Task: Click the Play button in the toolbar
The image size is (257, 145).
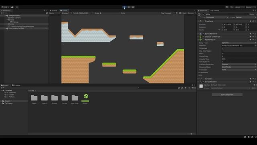Action: (124, 7)
